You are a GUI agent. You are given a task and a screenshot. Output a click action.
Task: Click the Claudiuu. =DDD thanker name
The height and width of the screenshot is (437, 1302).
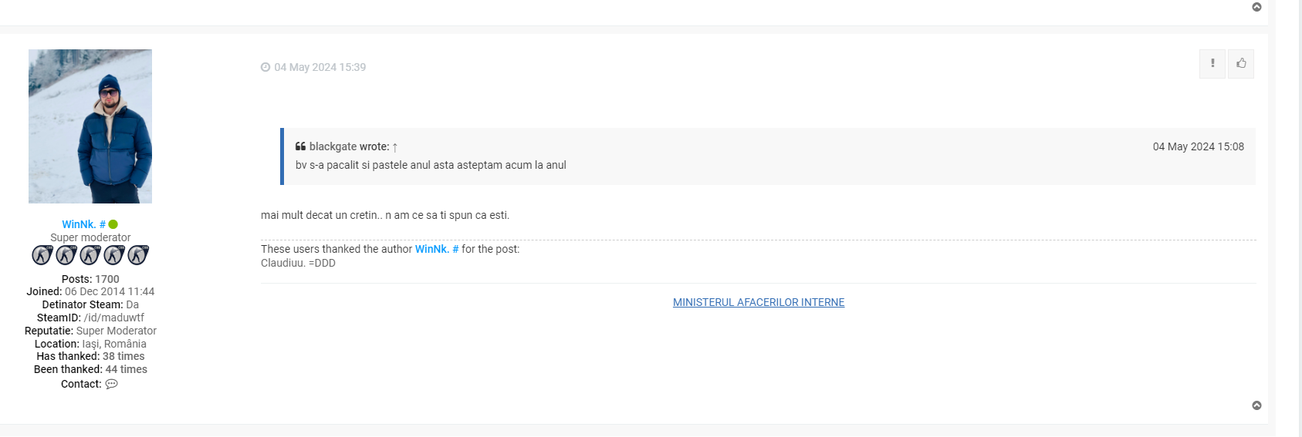(x=298, y=263)
